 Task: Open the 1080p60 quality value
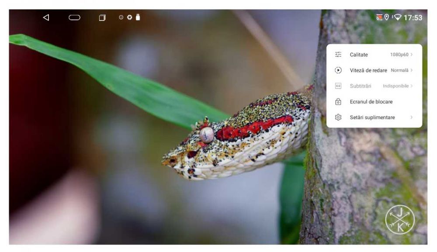(399, 55)
